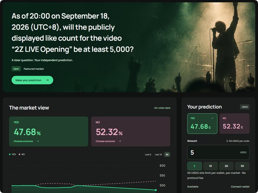Choose the YES 47.68% market card
Image resolution: width=258 pixels, height=193 pixels.
(x=49, y=131)
